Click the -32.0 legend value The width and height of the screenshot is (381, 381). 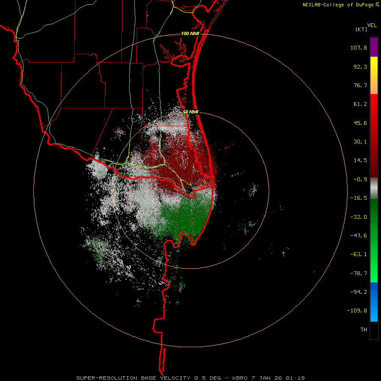click(359, 217)
